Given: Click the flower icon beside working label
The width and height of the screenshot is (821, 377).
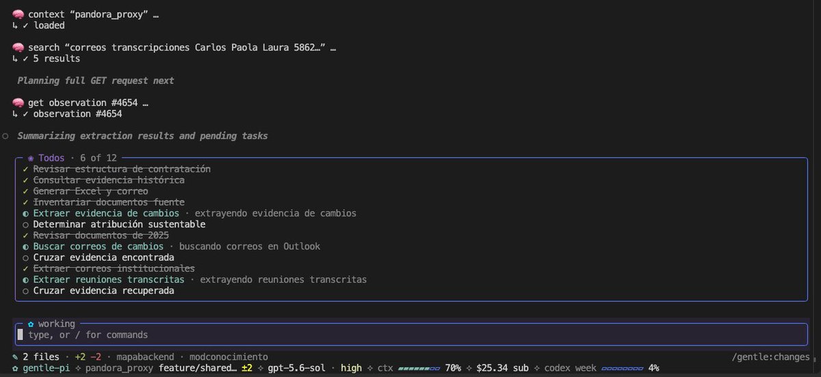Looking at the screenshot, I should coord(31,324).
